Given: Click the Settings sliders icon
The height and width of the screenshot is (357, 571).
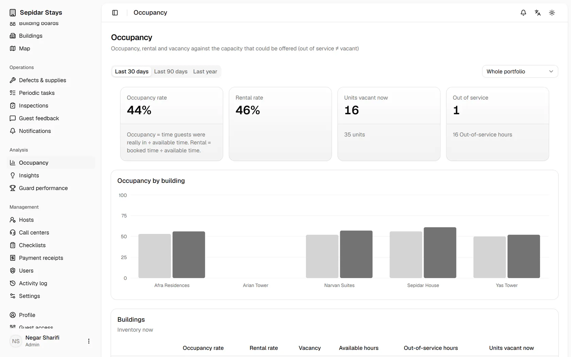Looking at the screenshot, I should point(13,296).
